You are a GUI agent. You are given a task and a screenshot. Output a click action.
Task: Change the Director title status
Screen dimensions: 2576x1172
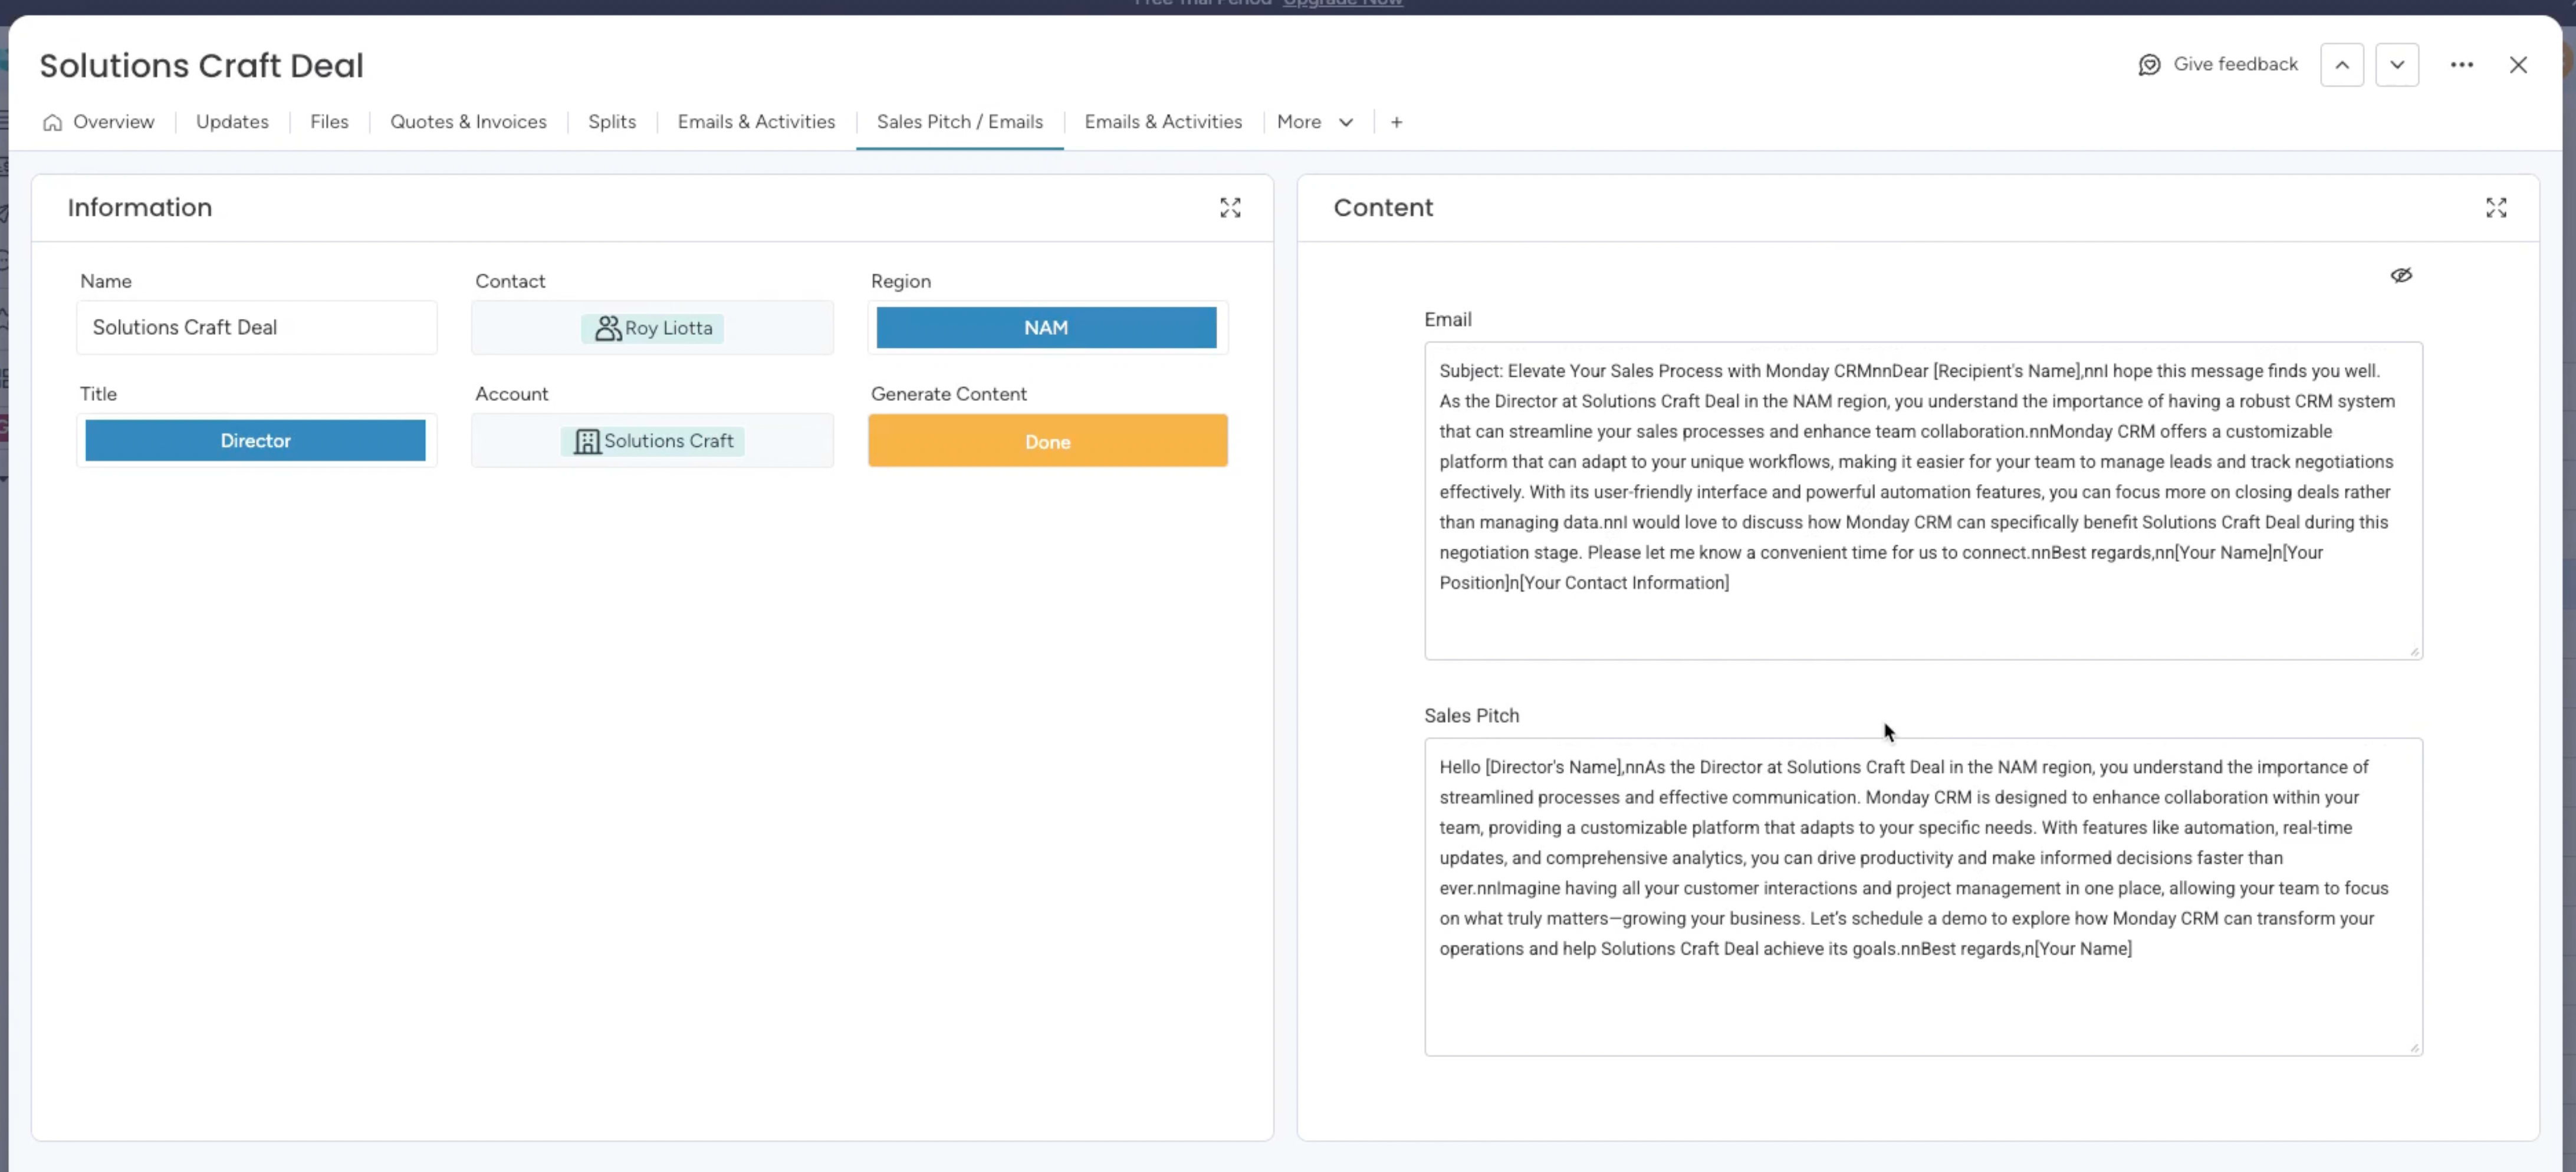[x=255, y=441]
